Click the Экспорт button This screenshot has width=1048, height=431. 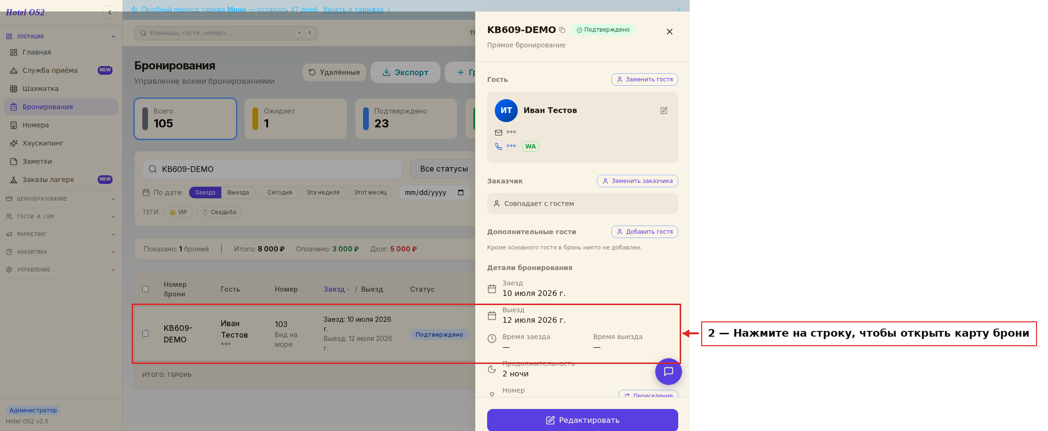click(405, 72)
